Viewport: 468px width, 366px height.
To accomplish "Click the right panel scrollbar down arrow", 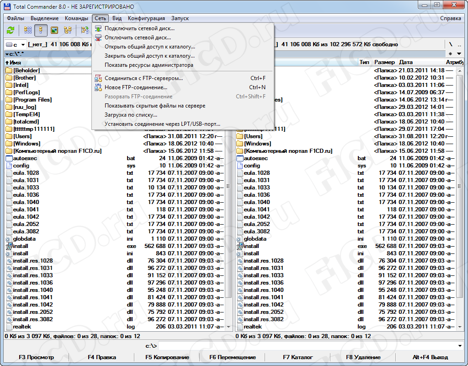I will pos(460,327).
